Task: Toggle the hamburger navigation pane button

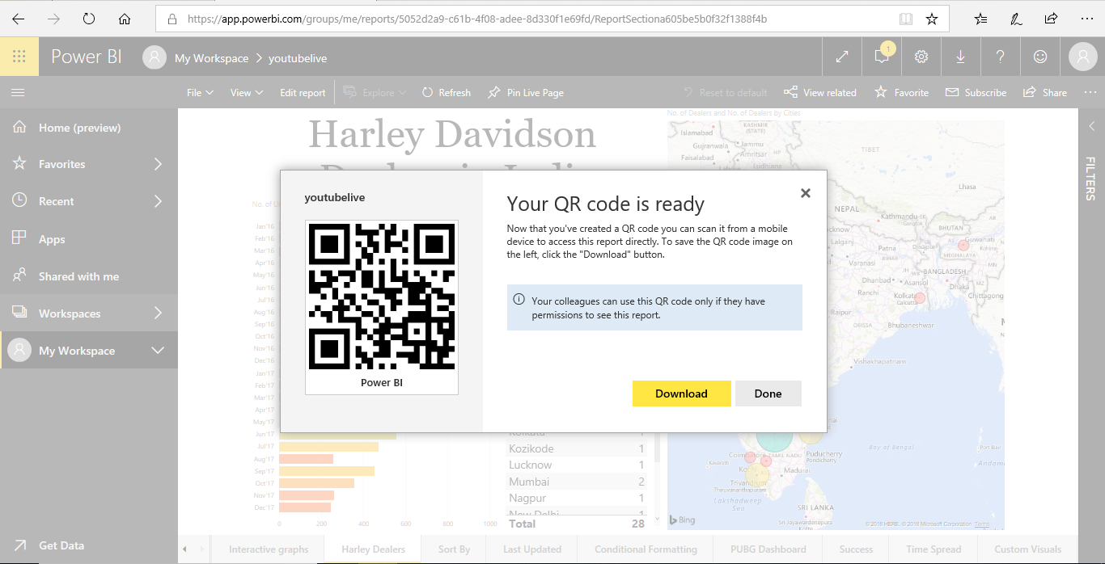Action: pyautogui.click(x=18, y=93)
